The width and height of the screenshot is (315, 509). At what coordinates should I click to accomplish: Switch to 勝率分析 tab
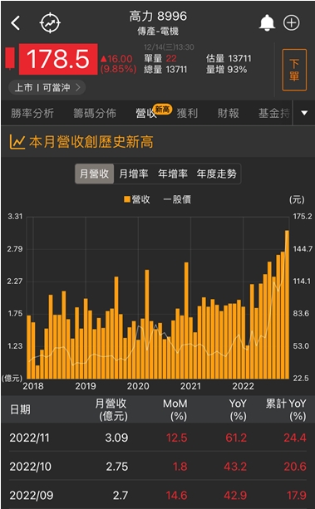pyautogui.click(x=32, y=113)
